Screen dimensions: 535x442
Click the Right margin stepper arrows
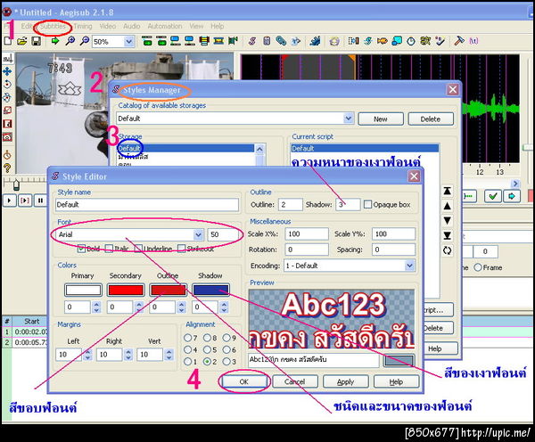click(x=128, y=355)
